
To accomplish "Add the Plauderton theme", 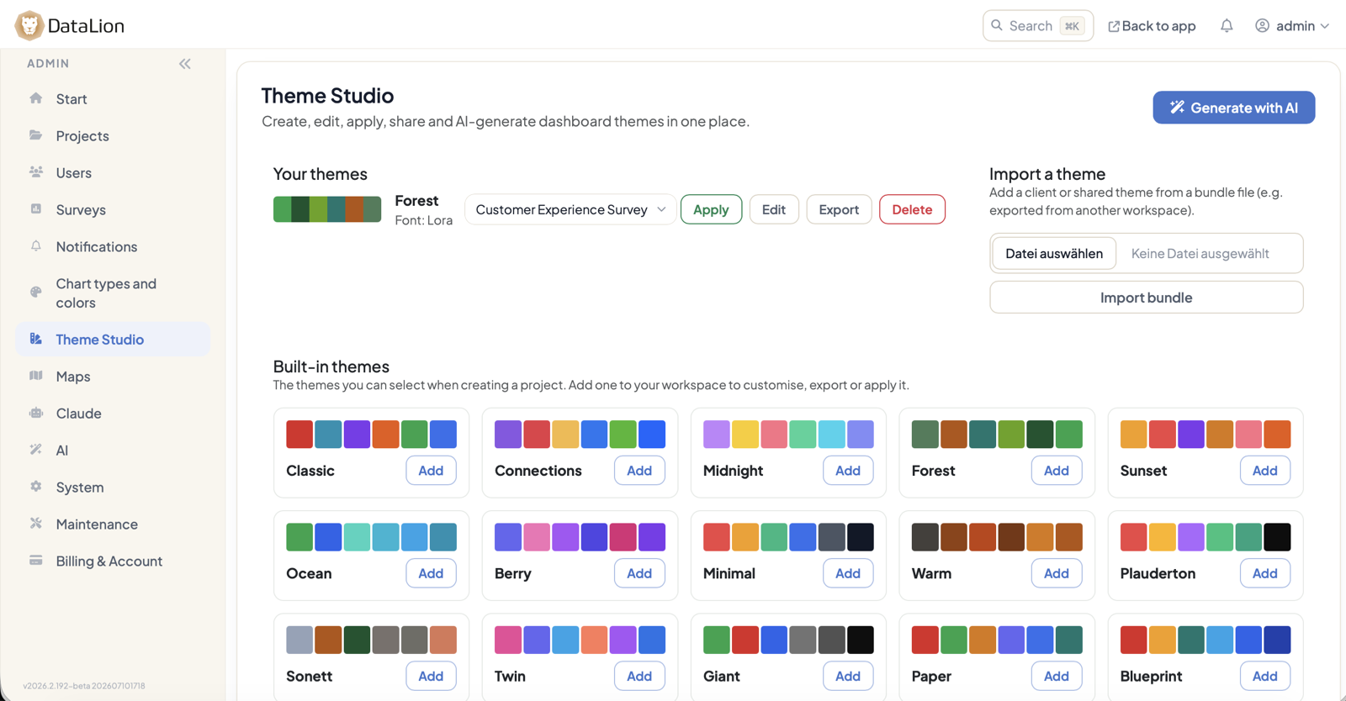I will pos(1265,573).
